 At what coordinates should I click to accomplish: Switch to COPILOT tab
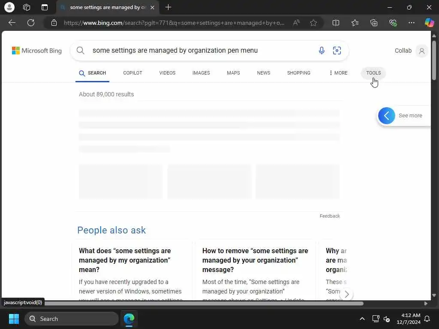click(132, 73)
